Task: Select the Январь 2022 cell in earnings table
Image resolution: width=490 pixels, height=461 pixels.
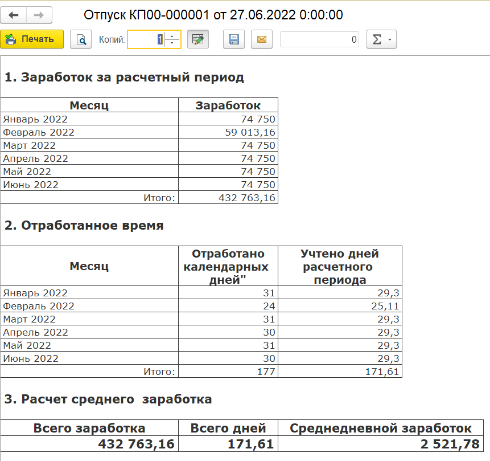Action: (89, 119)
